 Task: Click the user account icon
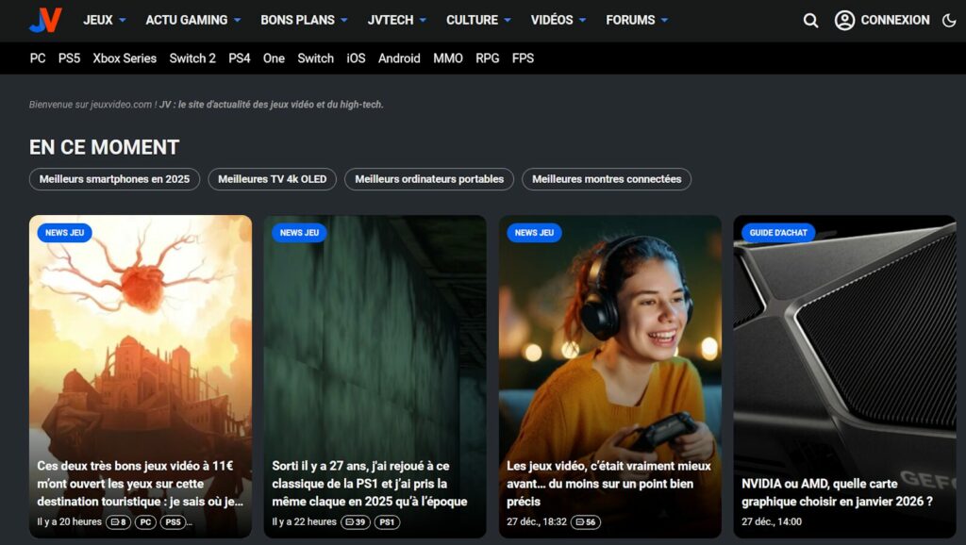844,20
